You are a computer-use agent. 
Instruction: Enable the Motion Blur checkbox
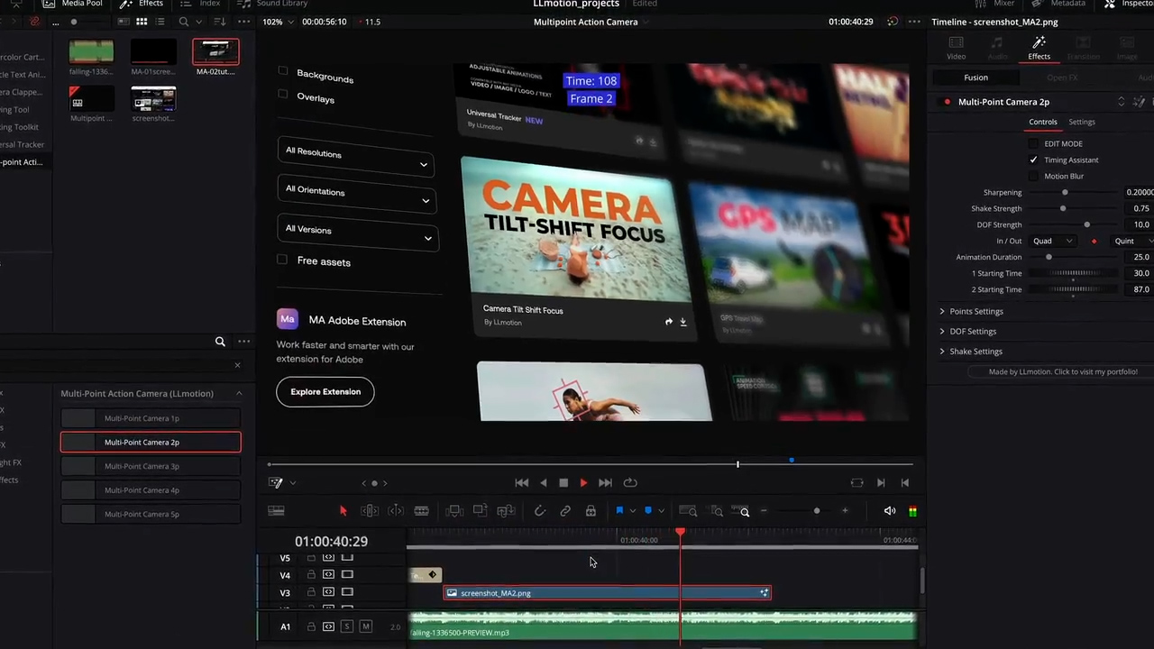(1033, 177)
